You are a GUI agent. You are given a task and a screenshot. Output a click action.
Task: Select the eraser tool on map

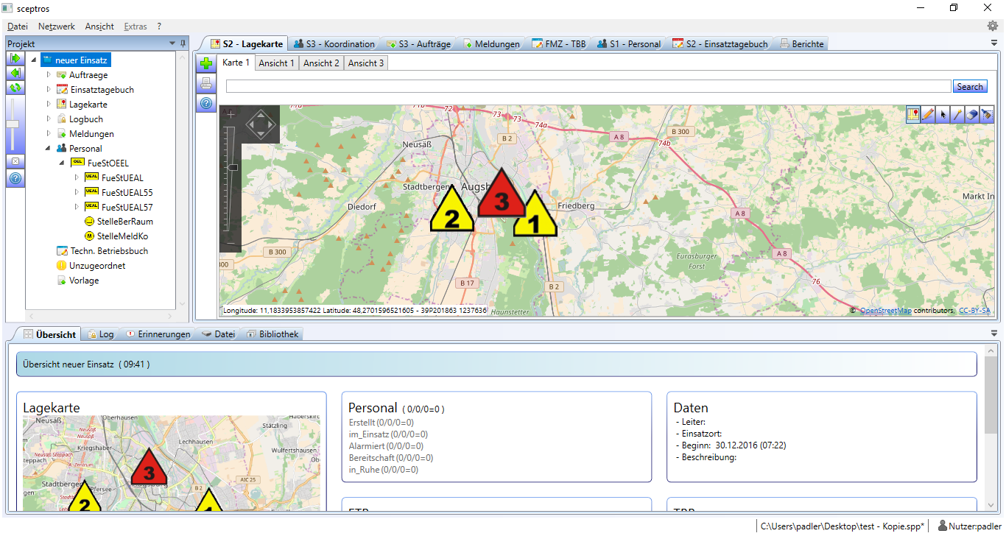(972, 114)
